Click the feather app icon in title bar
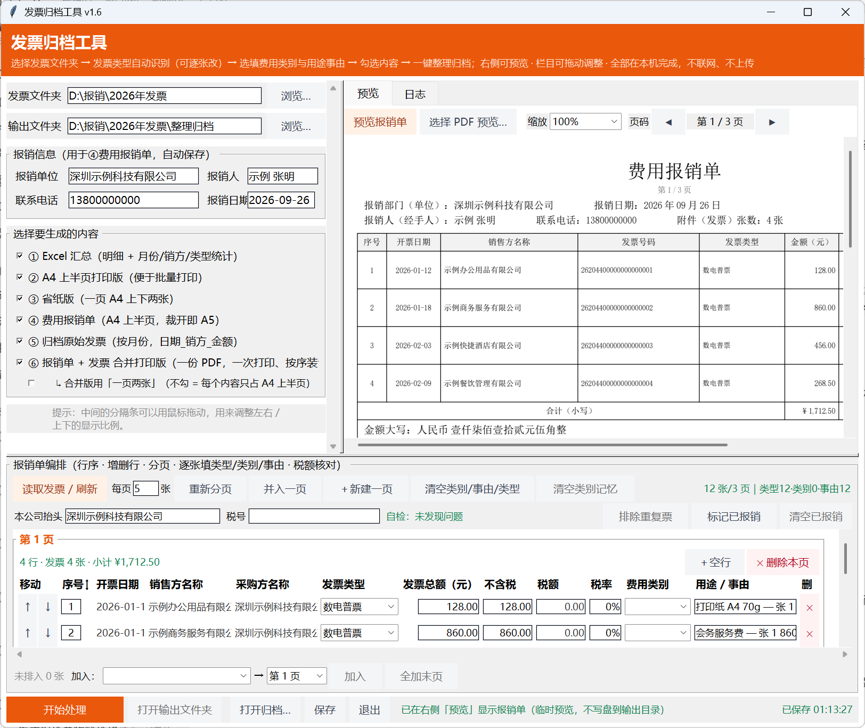 pos(13,12)
